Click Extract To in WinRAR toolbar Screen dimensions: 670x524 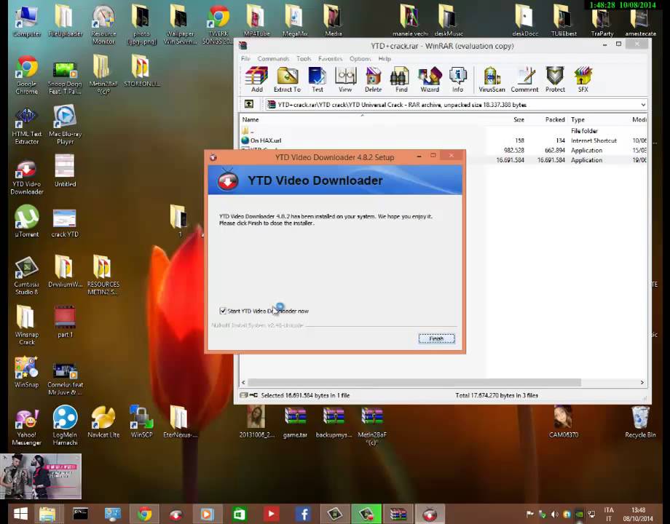pyautogui.click(x=287, y=80)
